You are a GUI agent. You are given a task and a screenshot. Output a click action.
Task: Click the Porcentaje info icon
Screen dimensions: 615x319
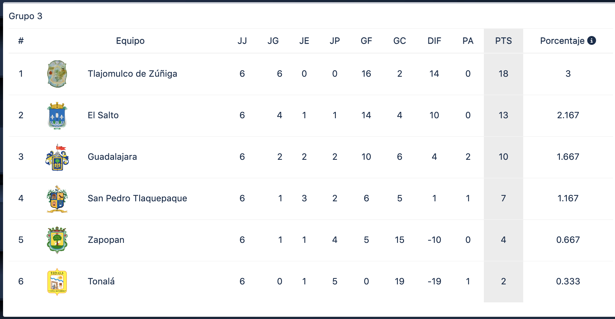point(591,41)
